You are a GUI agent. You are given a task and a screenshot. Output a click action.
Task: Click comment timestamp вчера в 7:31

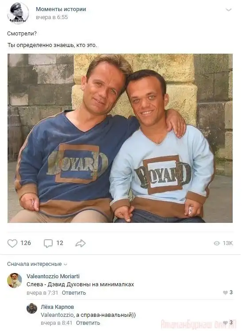coord(42,293)
